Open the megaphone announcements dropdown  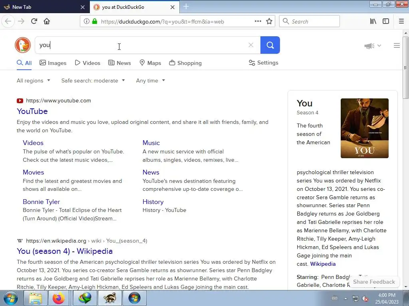(x=373, y=46)
